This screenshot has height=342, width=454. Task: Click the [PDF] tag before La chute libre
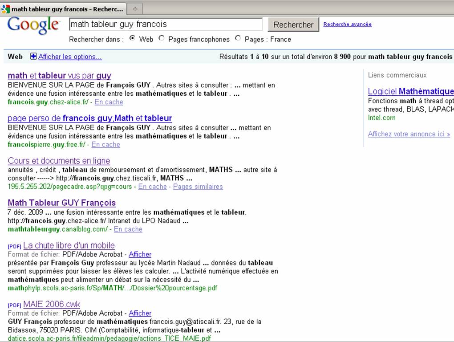pyautogui.click(x=15, y=246)
